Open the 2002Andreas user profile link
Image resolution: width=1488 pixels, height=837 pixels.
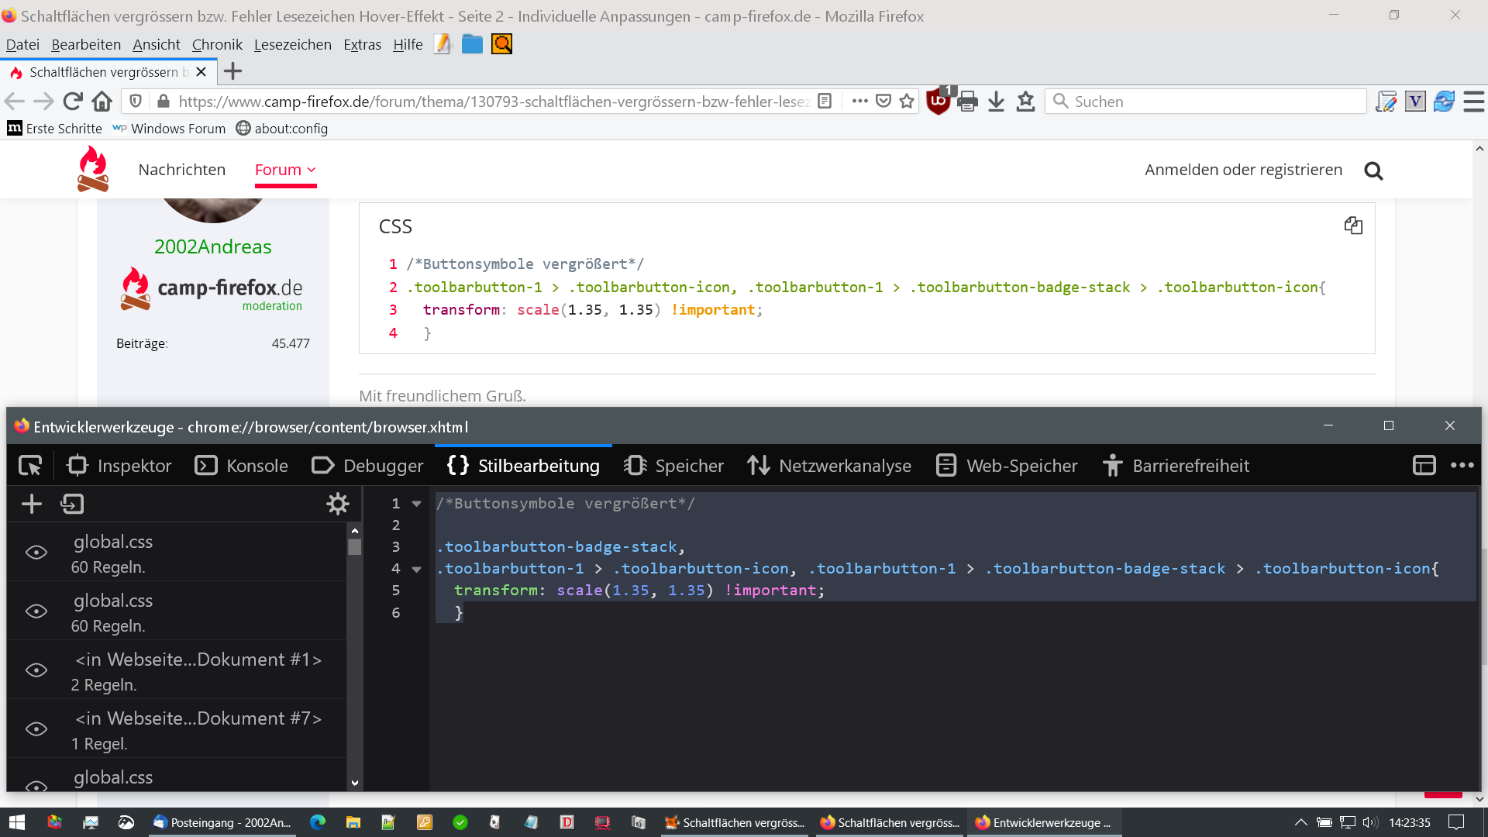pos(212,246)
